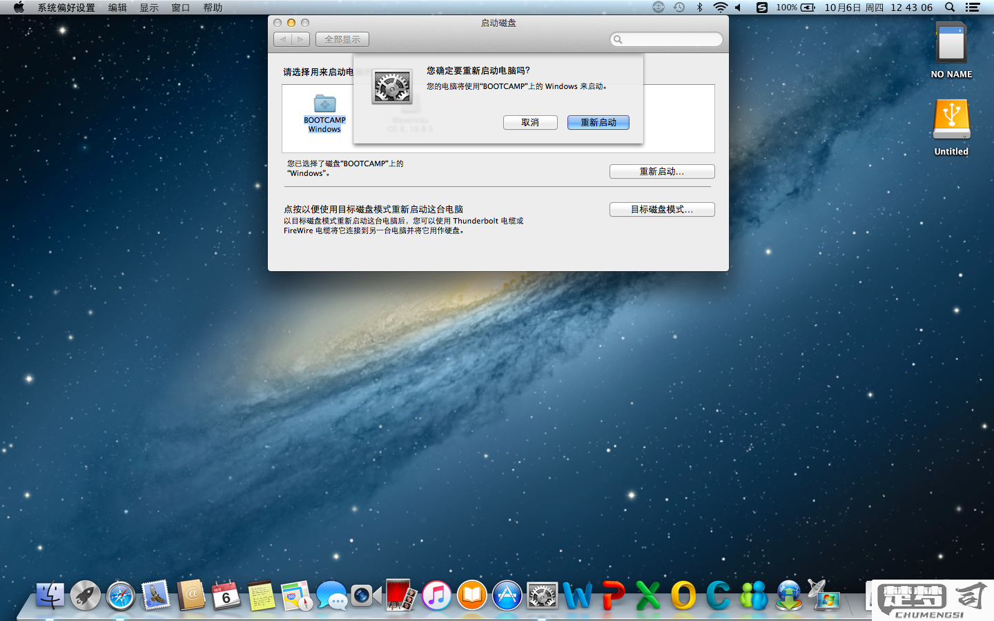This screenshot has height=621, width=994.
Task: Open the 编辑 menu
Action: [x=117, y=8]
